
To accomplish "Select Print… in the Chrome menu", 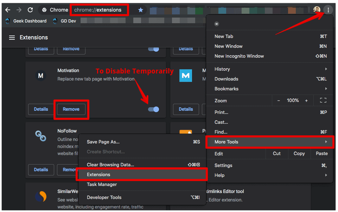I will (269, 112).
